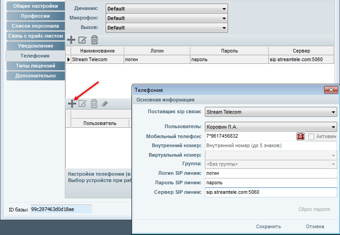This screenshot has width=340, height=235.
Task: Click the lower edit user icon
Action: pos(83,104)
